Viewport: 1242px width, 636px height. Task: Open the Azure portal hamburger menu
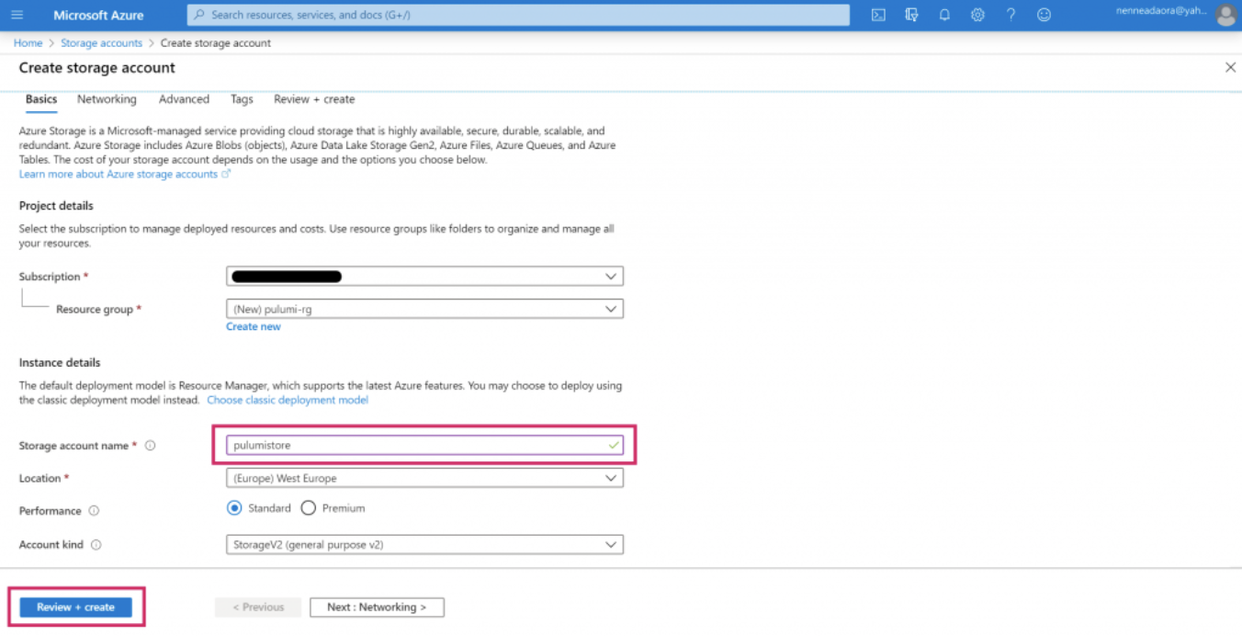click(x=17, y=15)
